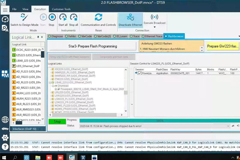Image resolution: width=240 pixels, height=160 pixels.
Task: Open the Customer Tools ribbon tab
Action: coord(61,8)
